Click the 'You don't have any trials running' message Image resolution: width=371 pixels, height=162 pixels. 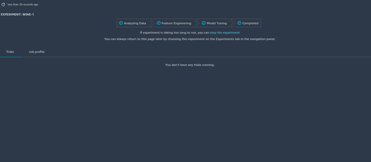190,65
